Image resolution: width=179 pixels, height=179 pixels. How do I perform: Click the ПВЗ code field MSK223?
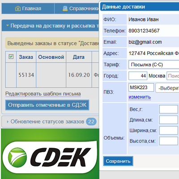point(141,87)
